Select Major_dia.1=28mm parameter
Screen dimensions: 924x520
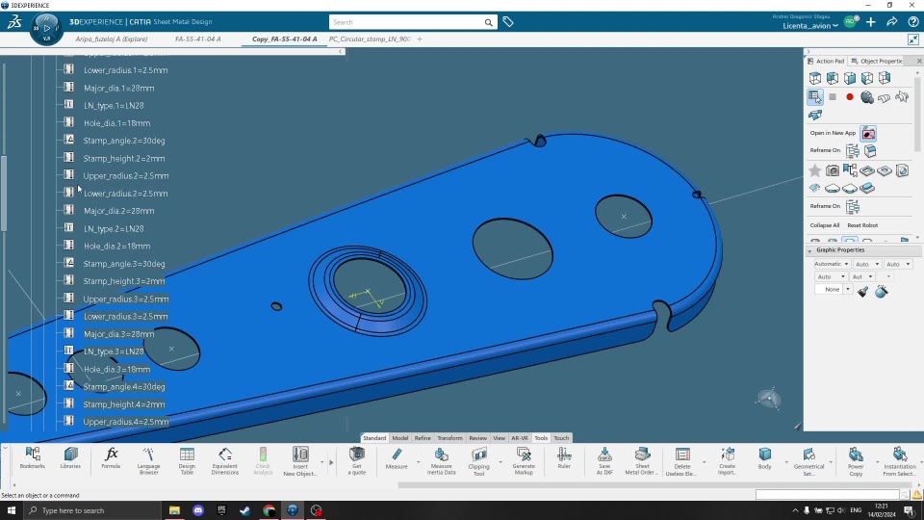(x=119, y=88)
